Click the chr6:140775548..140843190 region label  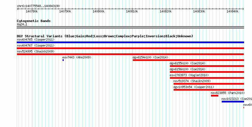(38, 6)
